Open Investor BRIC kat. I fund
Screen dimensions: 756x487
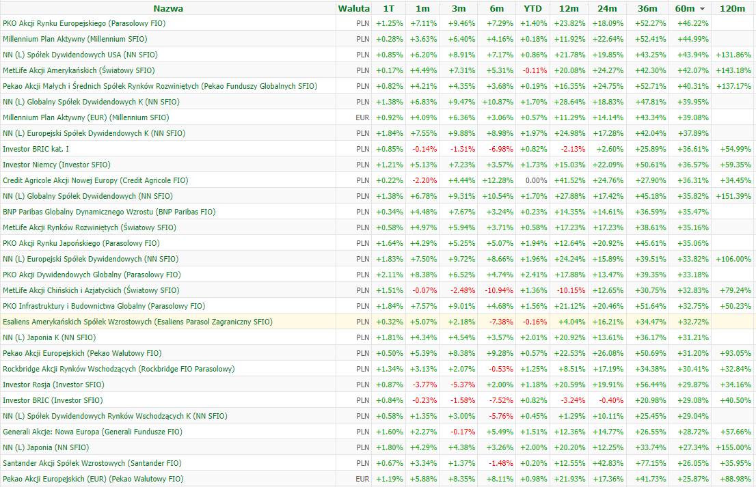pos(36,149)
